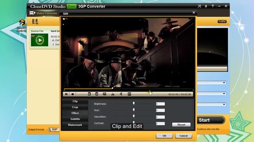
Task: Stop the video preview playback
Action: coord(73,94)
